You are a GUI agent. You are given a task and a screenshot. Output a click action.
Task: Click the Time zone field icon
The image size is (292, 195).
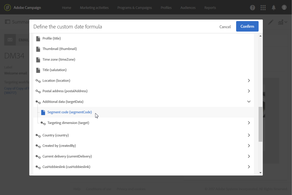pyautogui.click(x=38, y=60)
